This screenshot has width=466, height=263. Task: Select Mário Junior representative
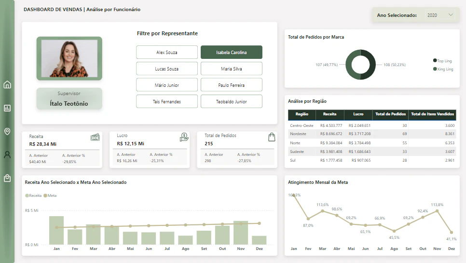tap(167, 85)
